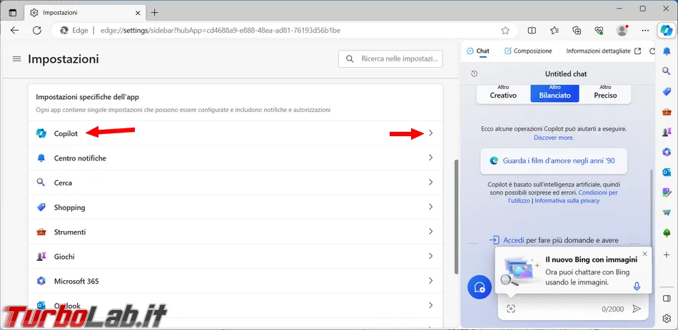
Task: Open the Shopping tag in the right sidebar
Action: coord(667,91)
